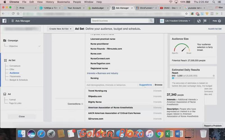
Task: Click Chrome's home button
Action: [18, 13]
